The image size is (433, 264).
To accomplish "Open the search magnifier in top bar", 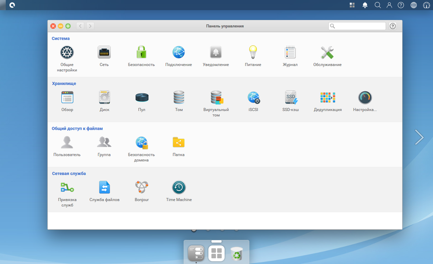I will (378, 5).
